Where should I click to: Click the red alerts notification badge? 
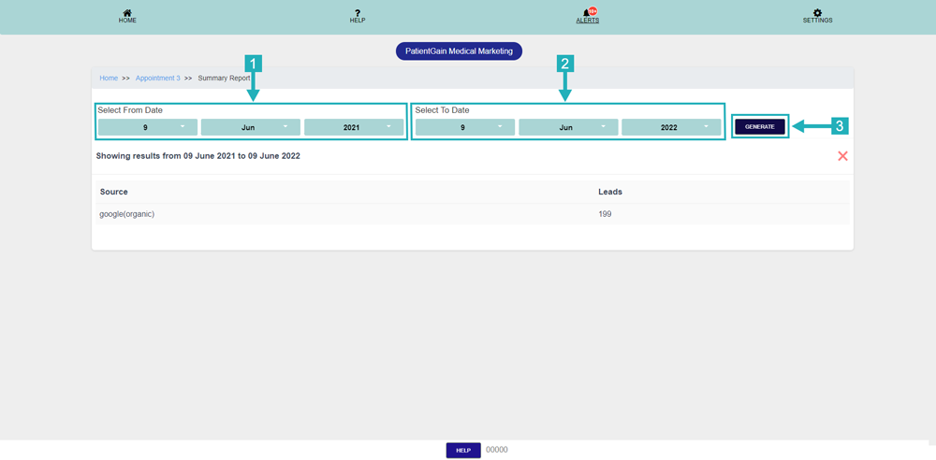click(592, 10)
